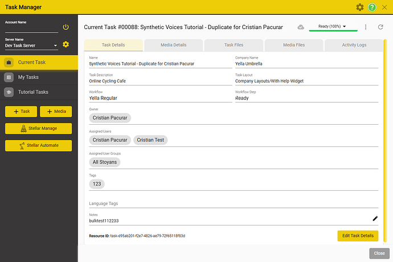The width and height of the screenshot is (393, 262).
Task: Click the Current Task briefcase icon
Action: (x=9, y=62)
